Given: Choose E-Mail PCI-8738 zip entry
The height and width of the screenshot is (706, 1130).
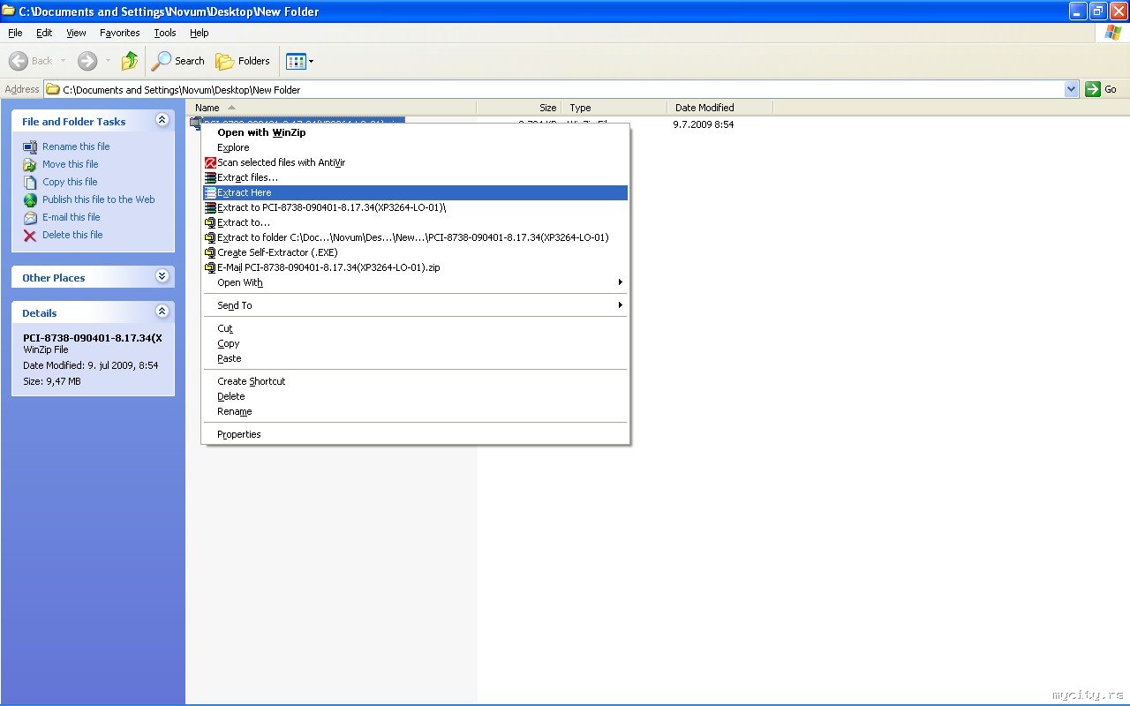Looking at the screenshot, I should click(415, 267).
